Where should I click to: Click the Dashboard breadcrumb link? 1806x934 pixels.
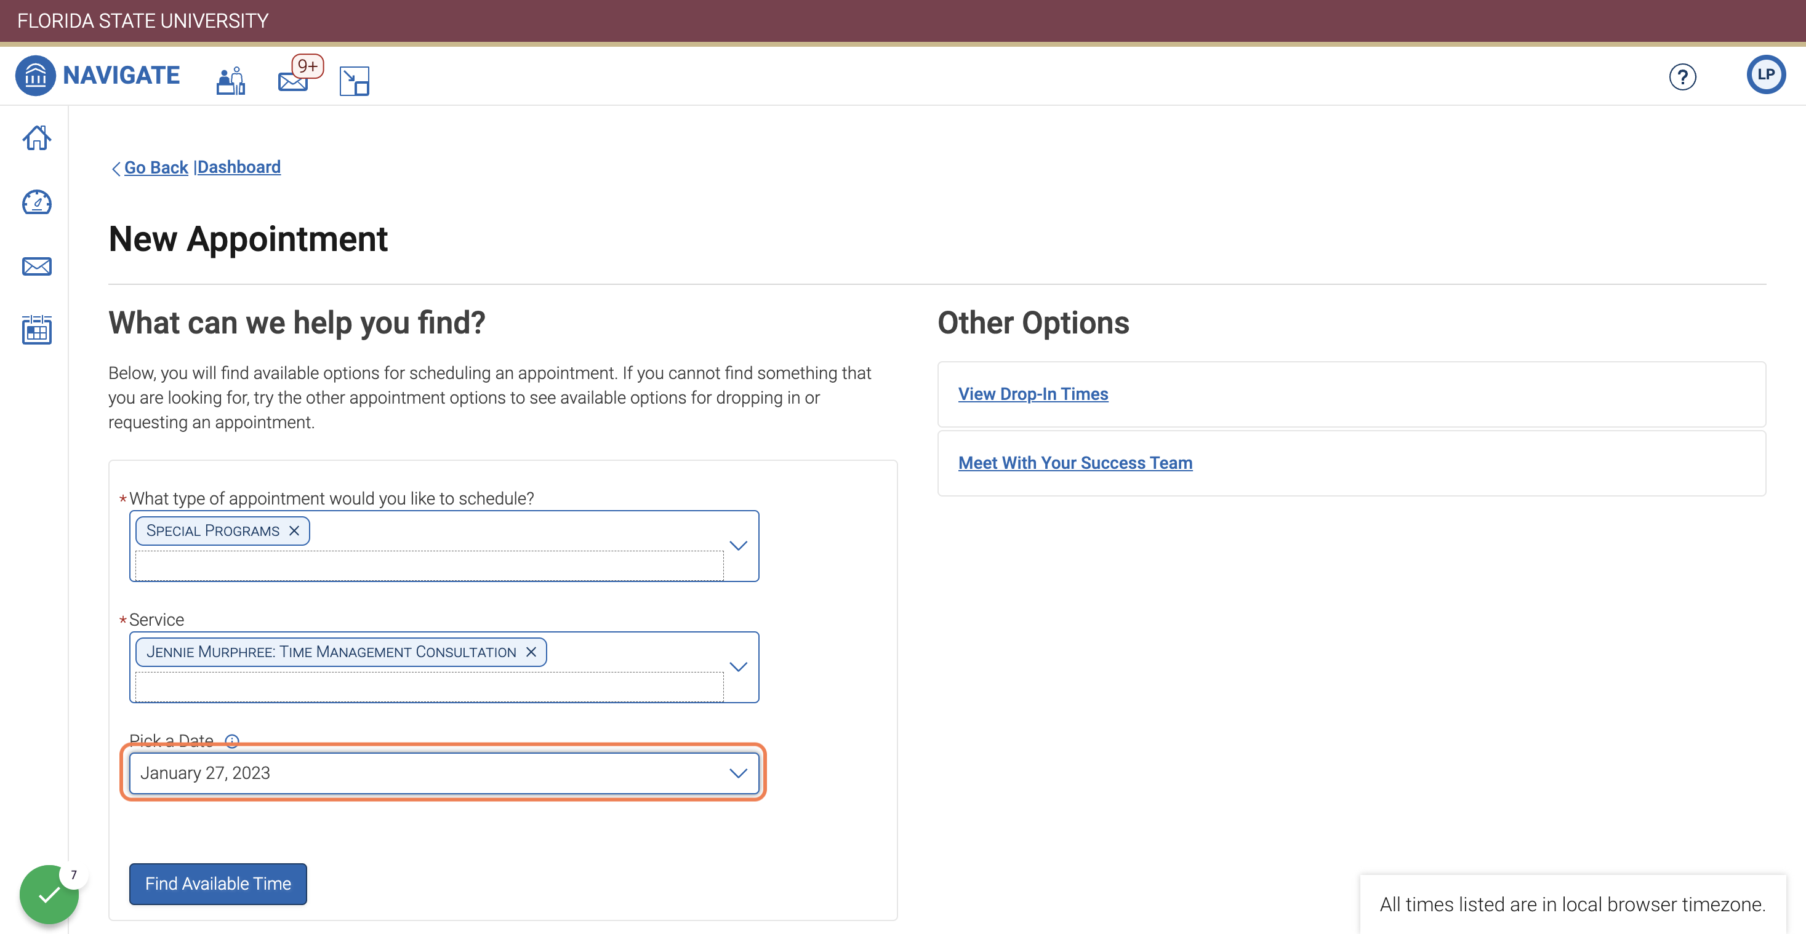(x=238, y=167)
